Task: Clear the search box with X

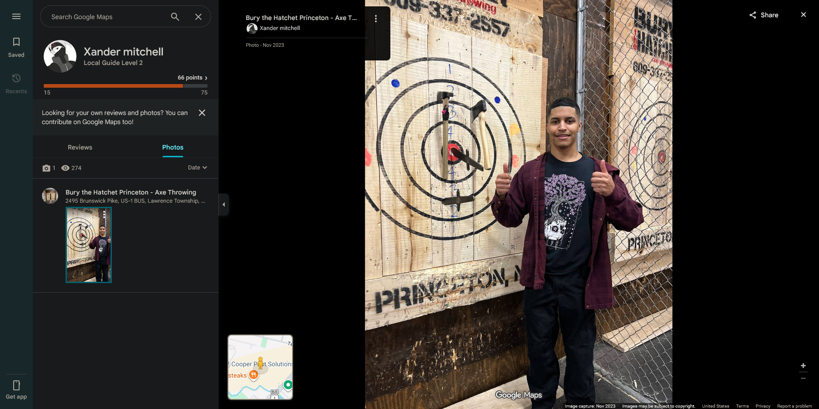Action: tap(198, 17)
